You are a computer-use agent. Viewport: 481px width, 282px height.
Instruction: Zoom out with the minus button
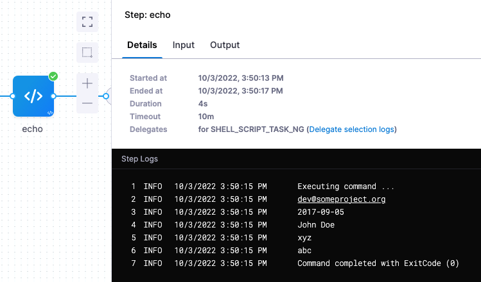(87, 103)
